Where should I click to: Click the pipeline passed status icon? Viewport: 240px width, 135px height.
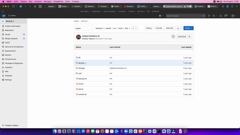173,37
